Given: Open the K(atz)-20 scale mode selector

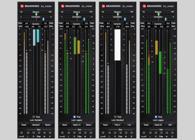Looking at the screenshot, I should point(158,125).
